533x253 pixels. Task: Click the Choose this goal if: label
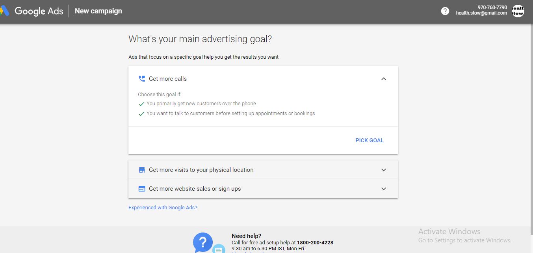tap(160, 95)
